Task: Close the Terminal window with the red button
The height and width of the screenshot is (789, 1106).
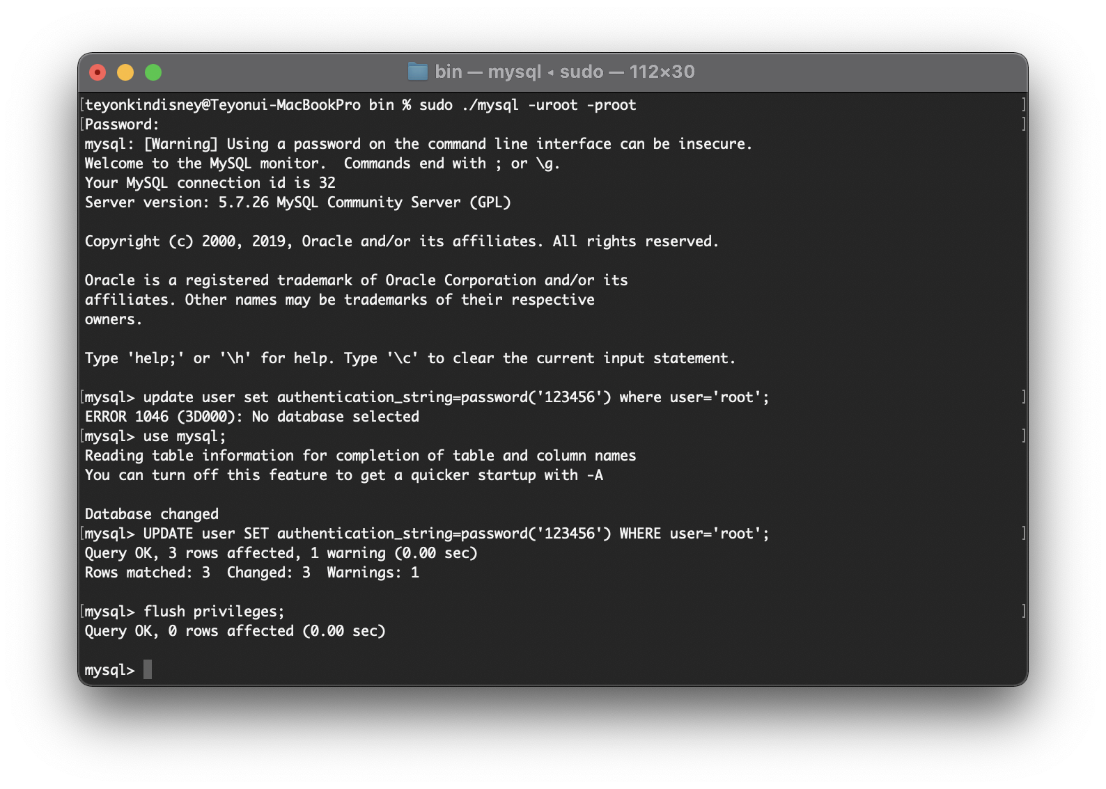Action: [98, 72]
